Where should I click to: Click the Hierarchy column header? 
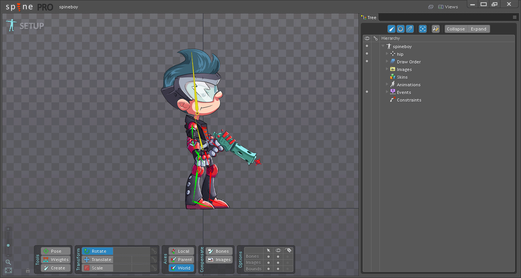(x=391, y=38)
